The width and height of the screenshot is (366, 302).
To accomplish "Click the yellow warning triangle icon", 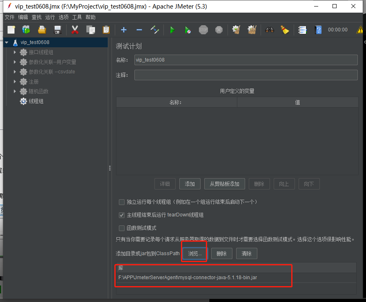I will (360, 30).
